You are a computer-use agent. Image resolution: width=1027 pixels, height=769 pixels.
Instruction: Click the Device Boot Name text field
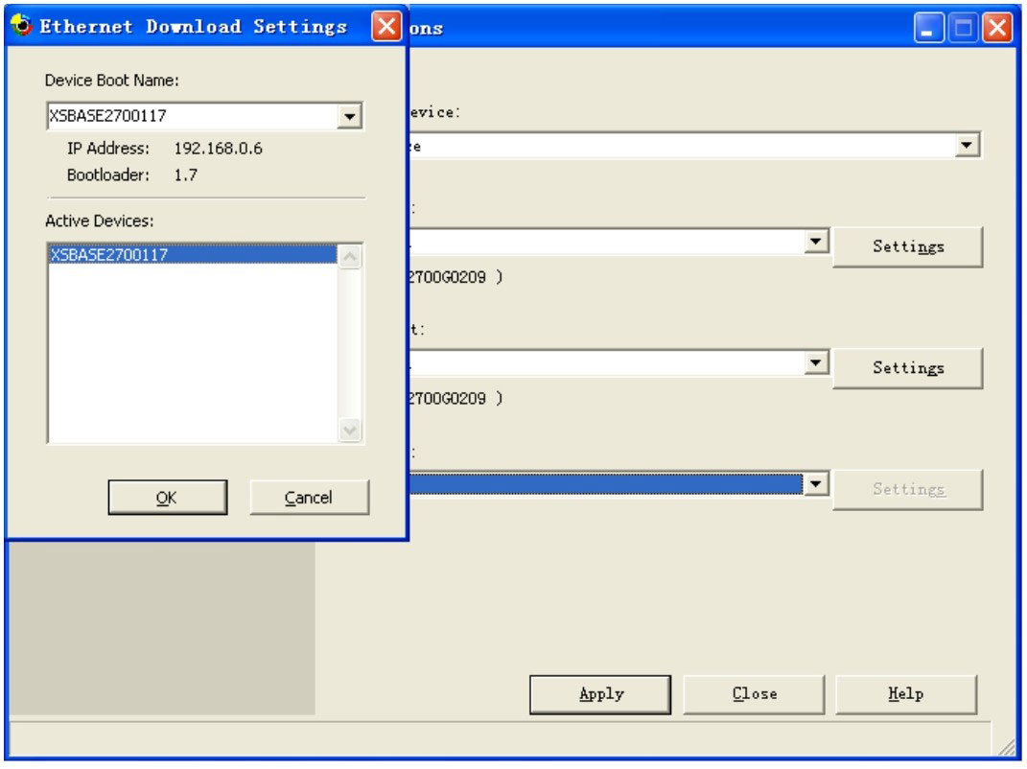tap(193, 117)
